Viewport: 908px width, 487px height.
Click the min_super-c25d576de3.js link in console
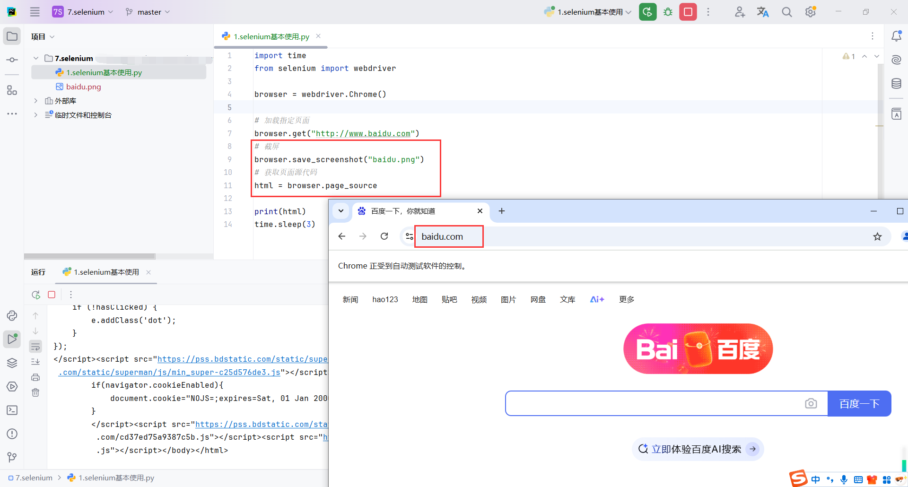tap(169, 372)
